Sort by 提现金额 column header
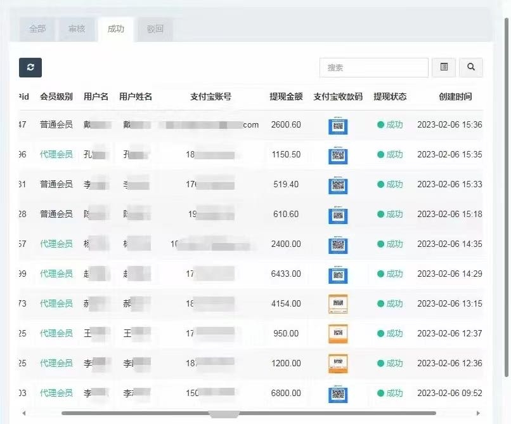The height and width of the screenshot is (424, 511). tap(286, 97)
